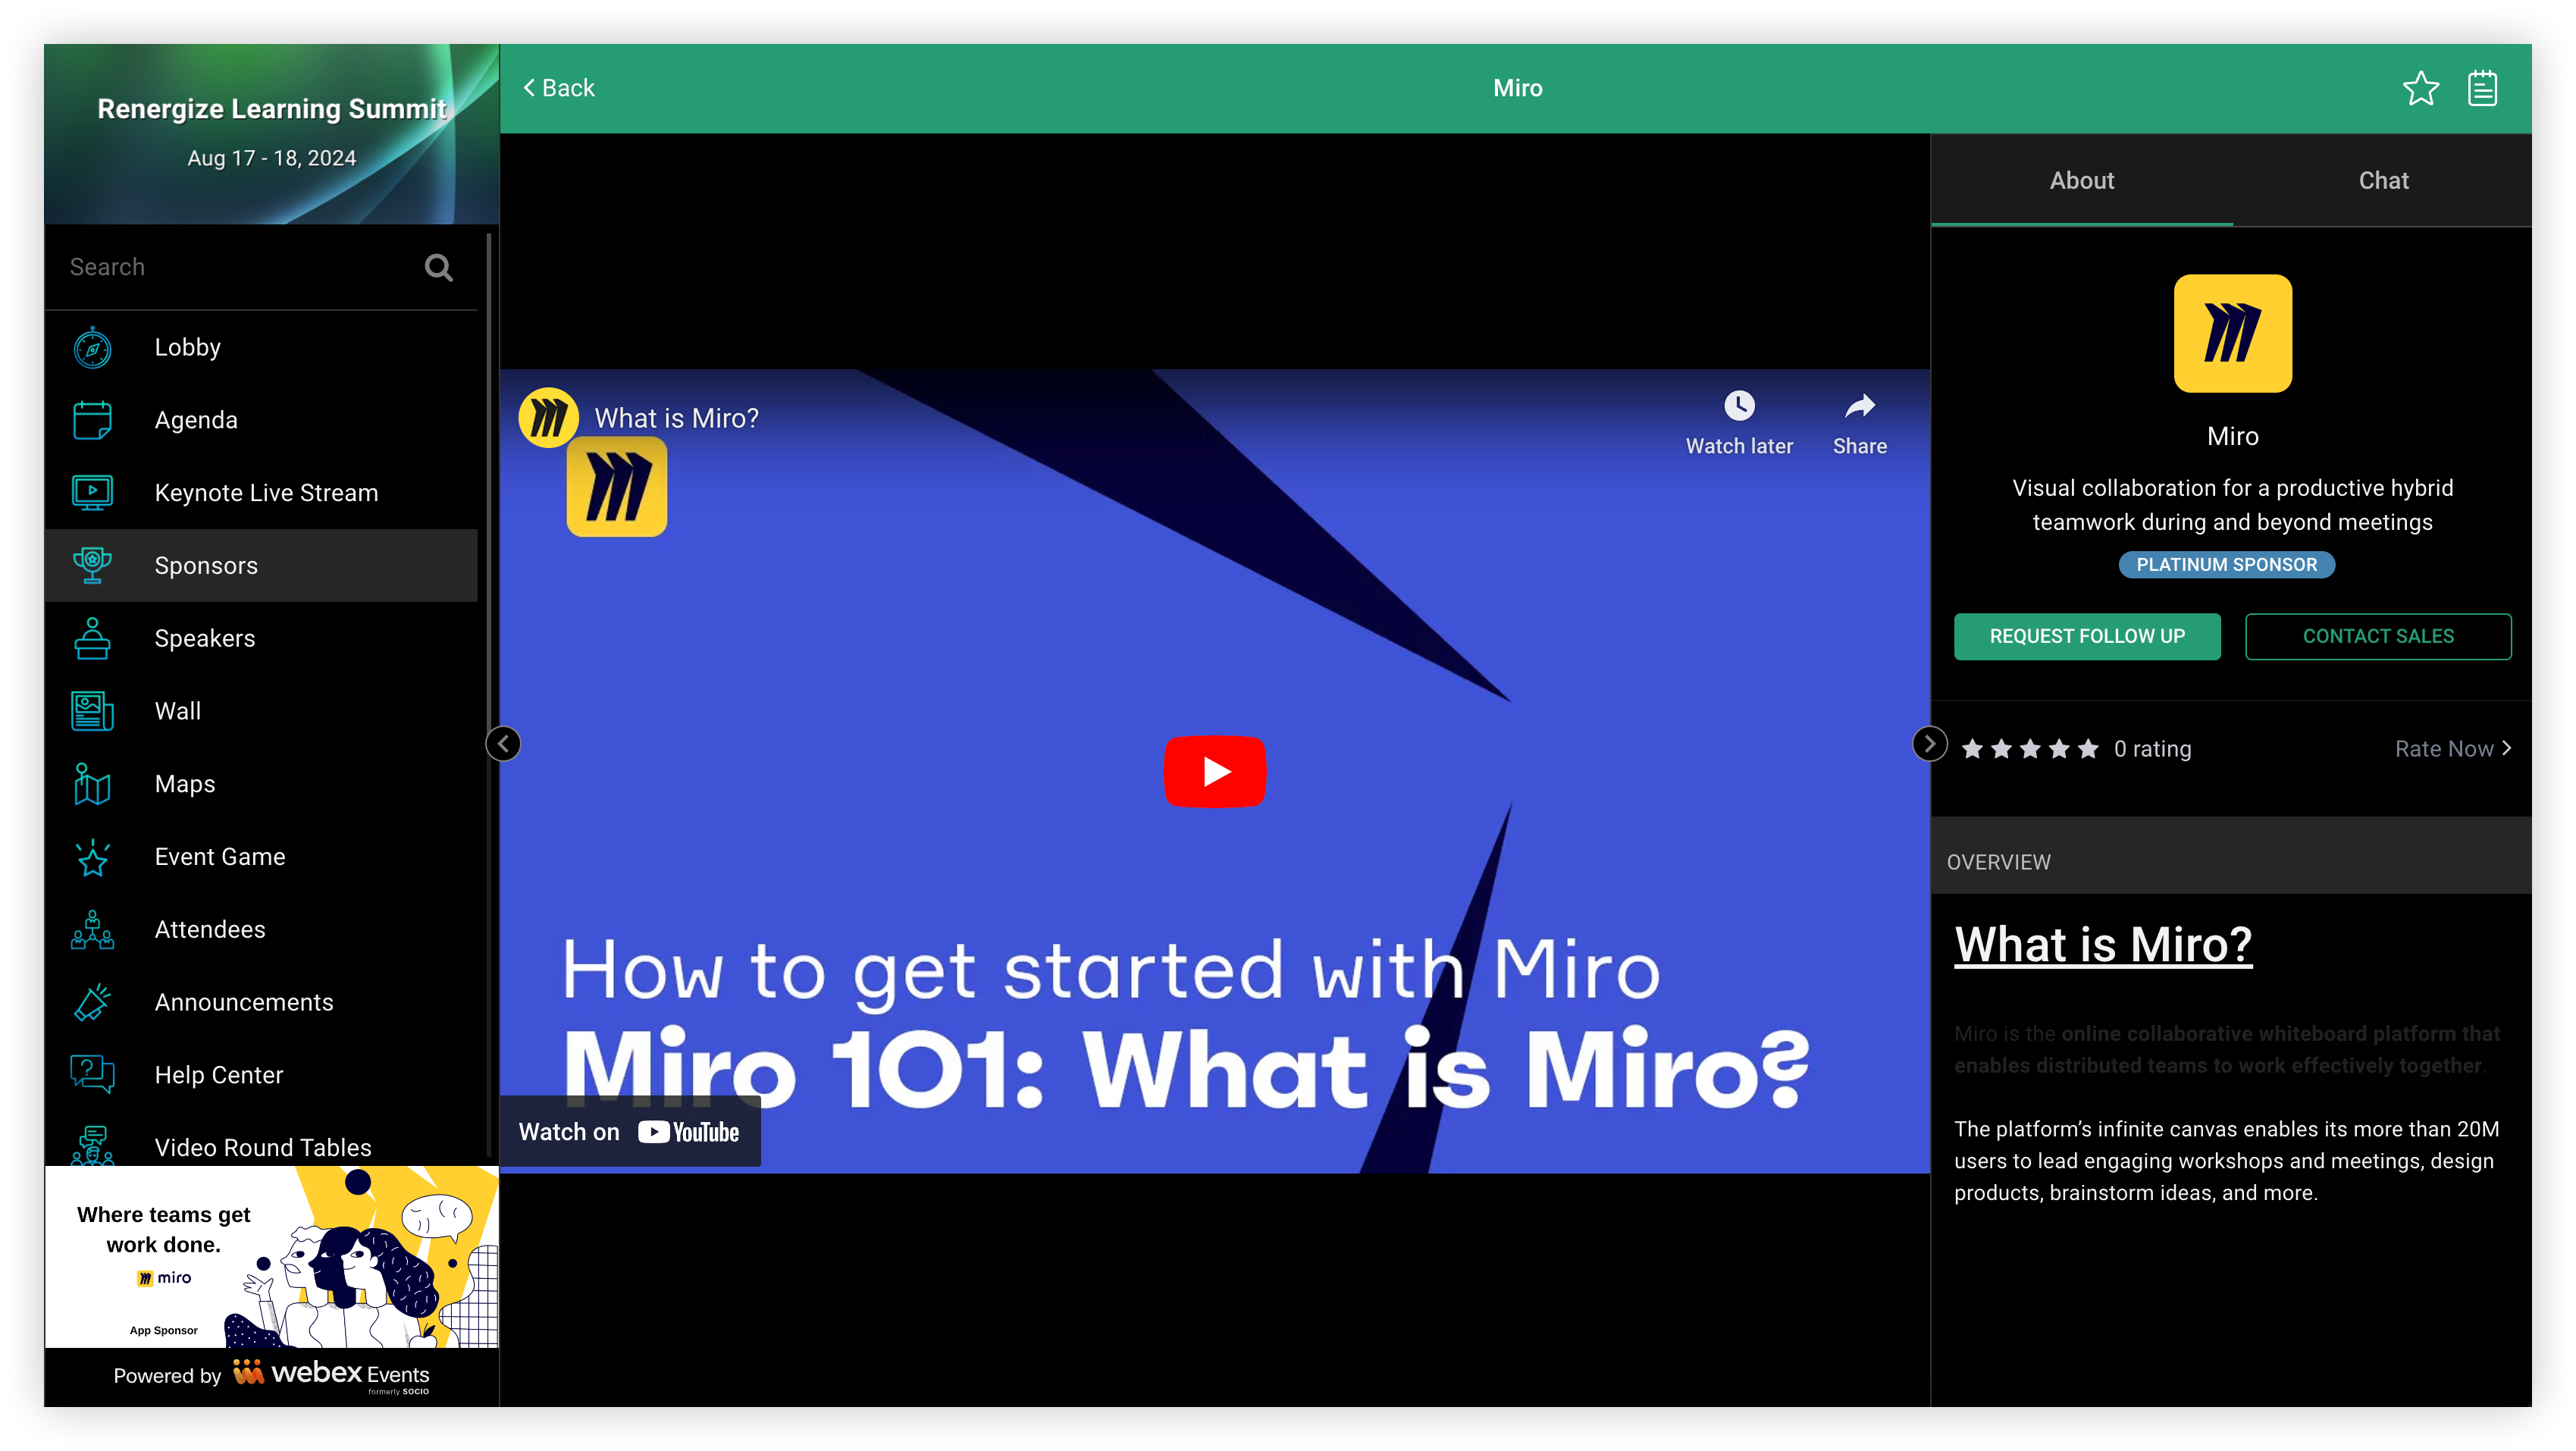
Task: Click the Share arrow on video
Action: click(1859, 406)
